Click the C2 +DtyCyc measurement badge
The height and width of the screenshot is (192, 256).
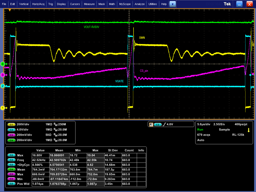point(11,165)
